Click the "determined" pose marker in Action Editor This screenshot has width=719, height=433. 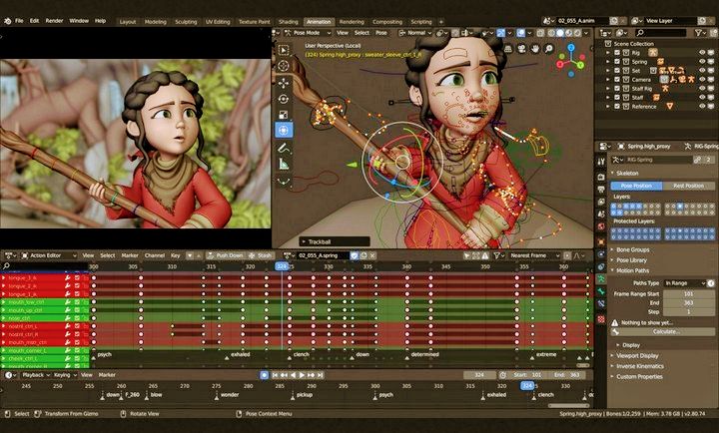click(x=425, y=354)
